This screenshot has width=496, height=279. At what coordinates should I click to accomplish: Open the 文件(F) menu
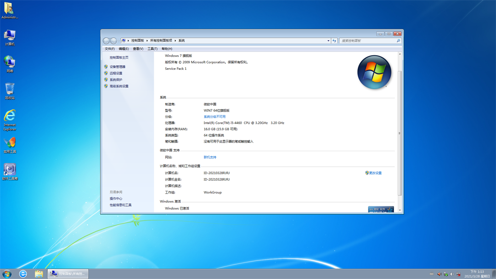click(x=109, y=49)
